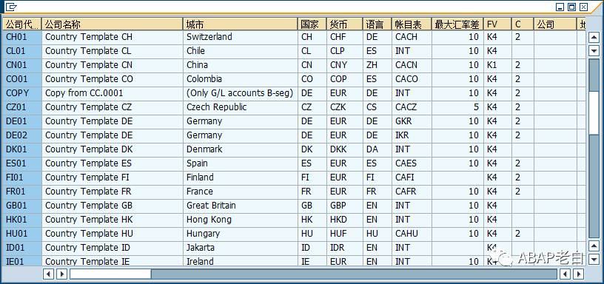This screenshot has height=284, width=604.
Task: Click the upper scroll-up arrow beside the CH01 row
Action: [x=594, y=37]
